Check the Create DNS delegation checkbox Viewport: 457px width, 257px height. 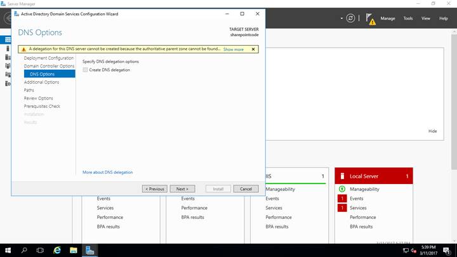pyautogui.click(x=85, y=70)
